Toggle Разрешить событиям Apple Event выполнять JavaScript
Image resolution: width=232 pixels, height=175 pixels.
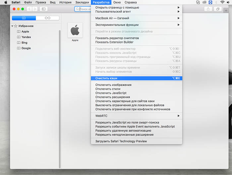pos(137,127)
